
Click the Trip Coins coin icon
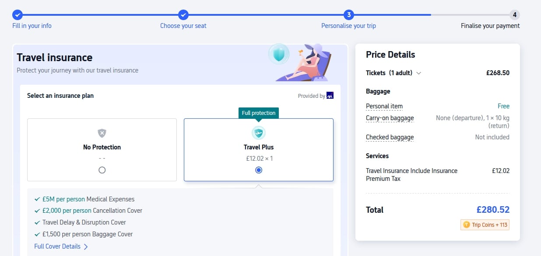(x=466, y=225)
